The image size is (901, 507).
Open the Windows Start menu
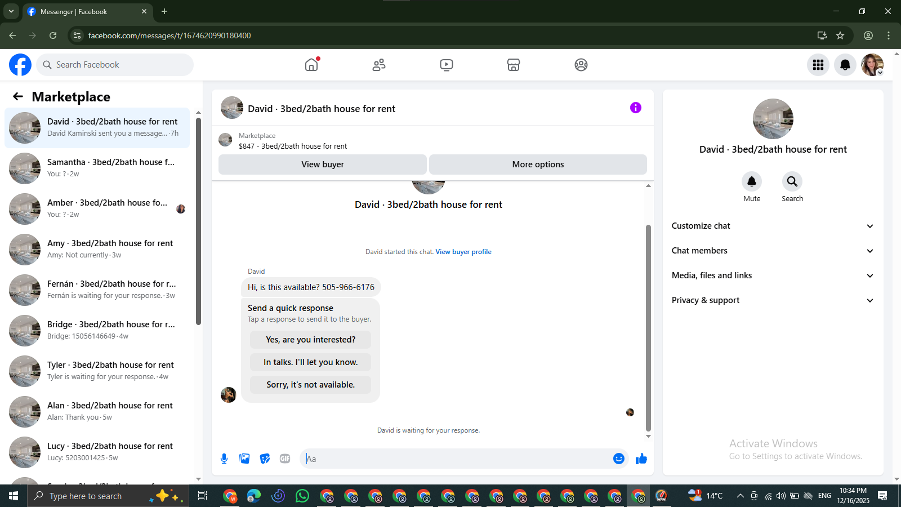point(14,496)
